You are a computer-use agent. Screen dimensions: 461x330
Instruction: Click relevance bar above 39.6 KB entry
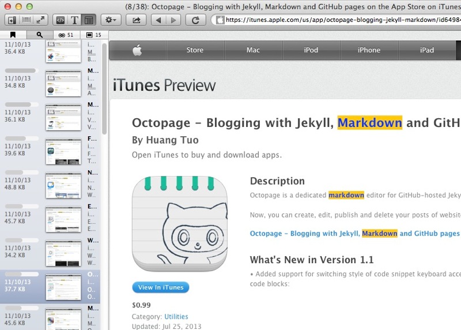coord(22,138)
